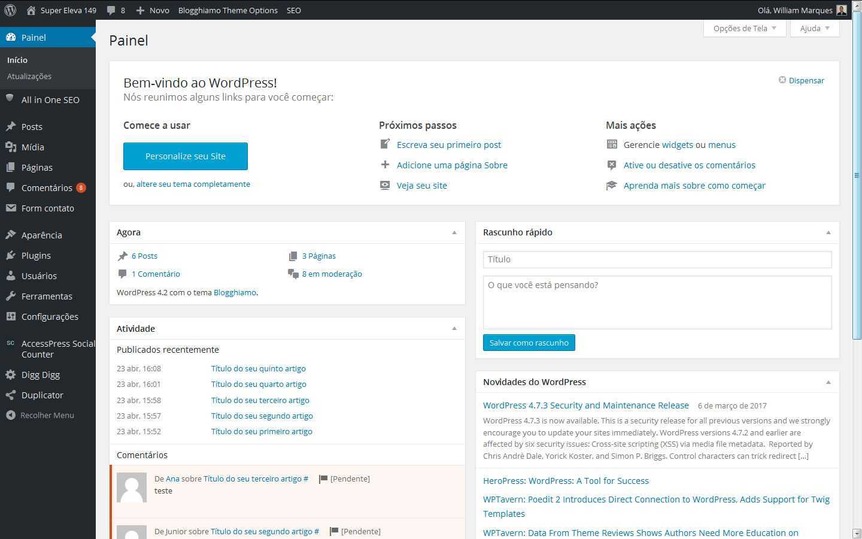
Task: Click the Duplicator icon in sidebar
Action: click(11, 395)
